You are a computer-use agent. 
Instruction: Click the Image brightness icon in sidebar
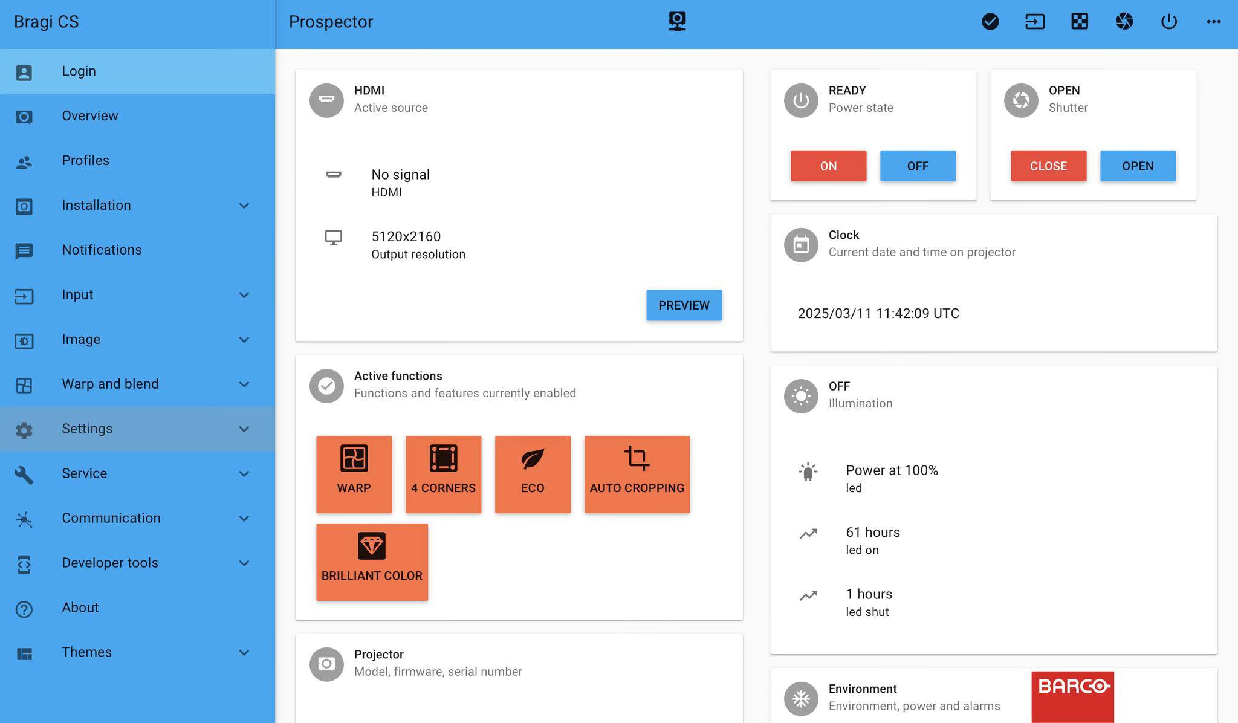24,340
